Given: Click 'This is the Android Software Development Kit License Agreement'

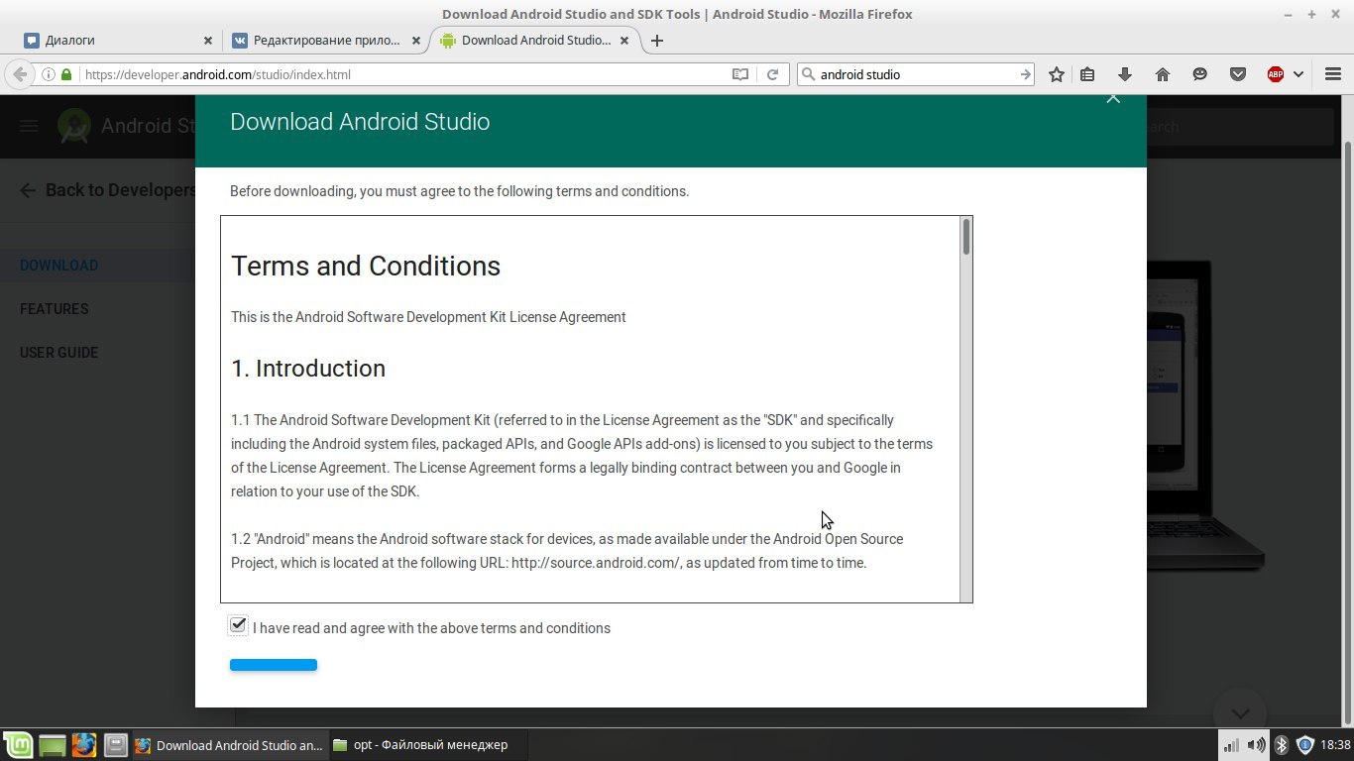Looking at the screenshot, I should 428,317.
